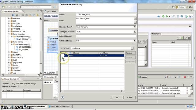This screenshot has height=110, width=196.
Task: Click the Attribute Views (1) folder icon
Action: coord(14,37)
